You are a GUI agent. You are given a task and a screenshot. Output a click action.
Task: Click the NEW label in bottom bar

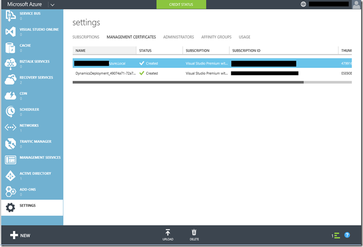click(x=25, y=236)
